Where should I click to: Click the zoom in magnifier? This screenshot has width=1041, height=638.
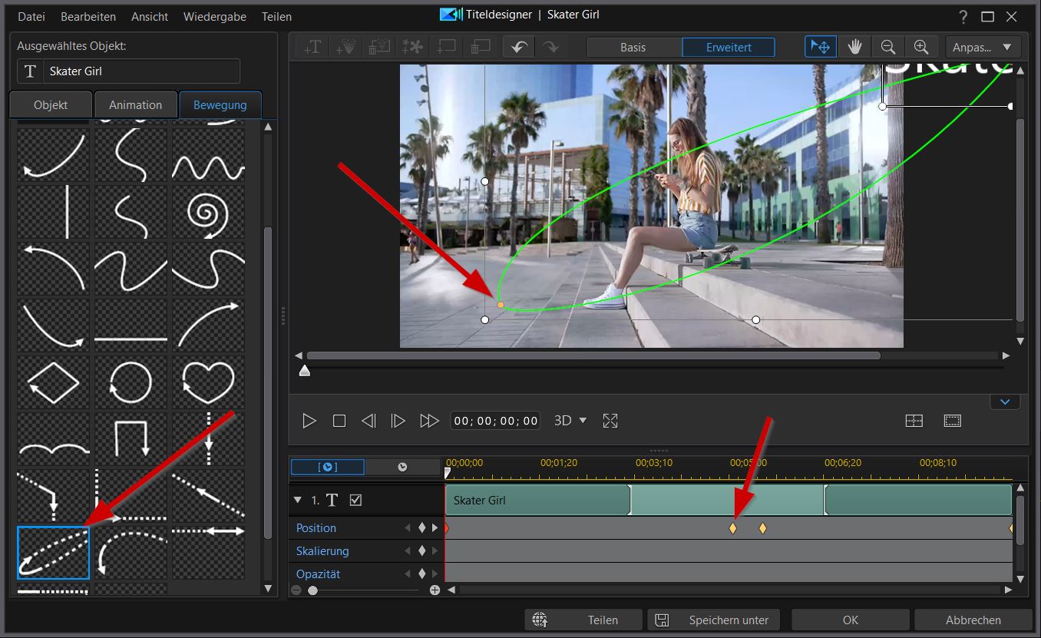921,47
